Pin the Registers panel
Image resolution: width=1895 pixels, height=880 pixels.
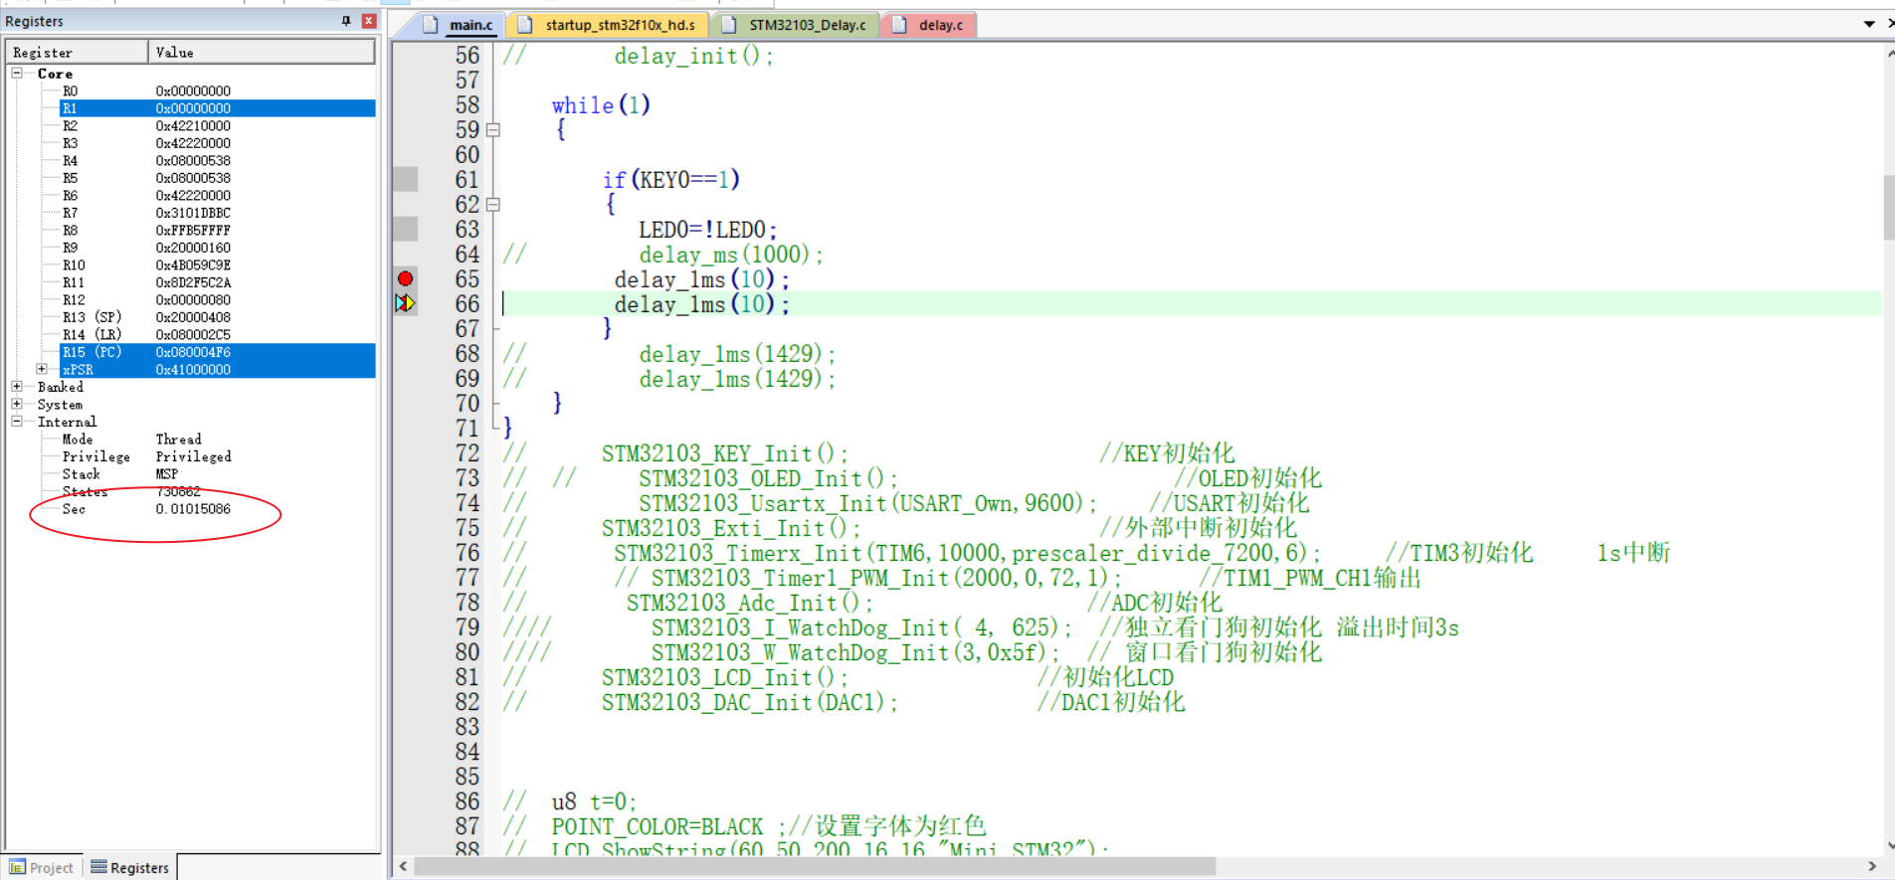[x=346, y=21]
